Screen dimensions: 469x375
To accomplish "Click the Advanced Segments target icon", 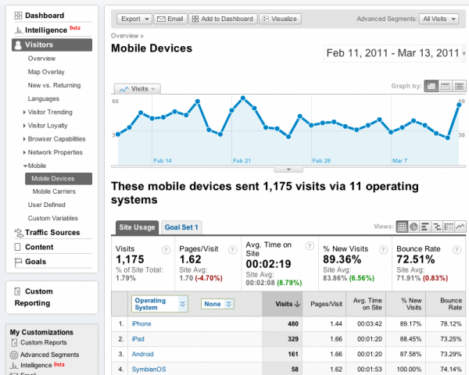I will 14,355.
